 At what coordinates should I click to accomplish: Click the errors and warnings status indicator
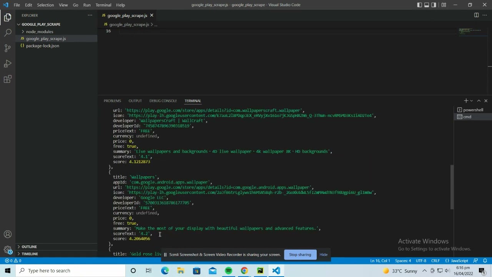13,261
